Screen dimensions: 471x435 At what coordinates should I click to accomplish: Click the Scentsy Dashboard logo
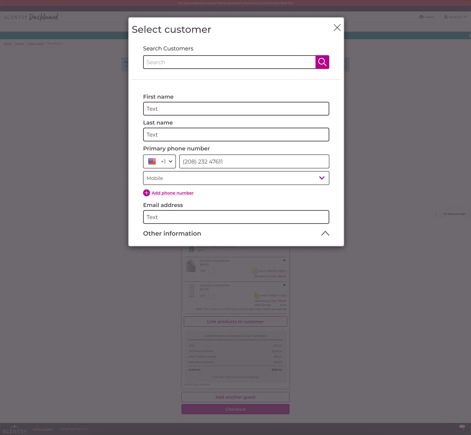pos(31,17)
